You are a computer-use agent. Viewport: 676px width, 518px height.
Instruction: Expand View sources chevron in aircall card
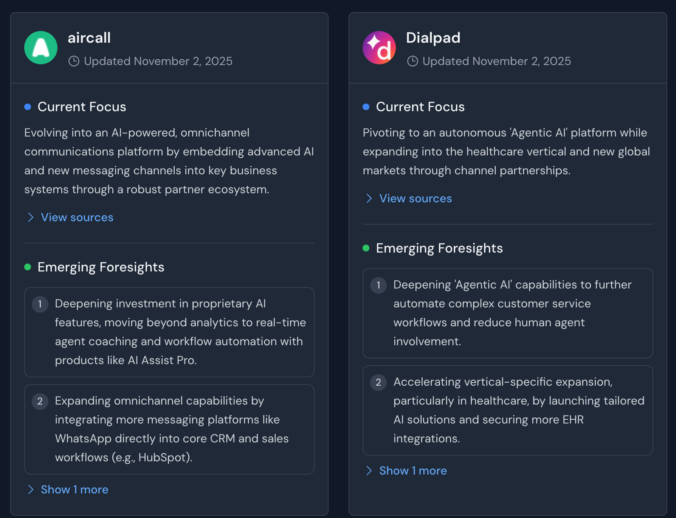pyautogui.click(x=31, y=217)
